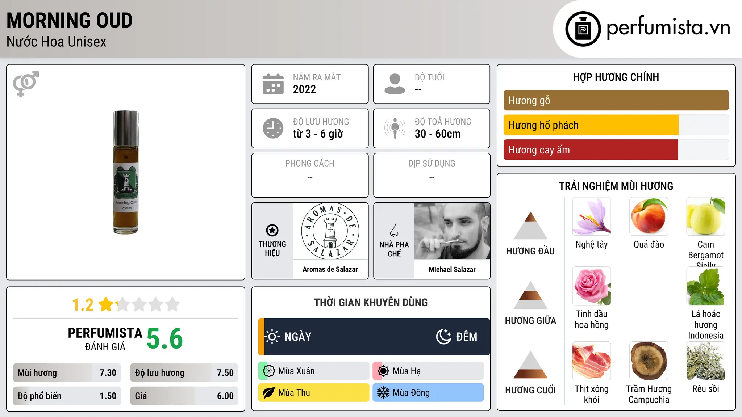
Task: Select the Cam Bergamot Sicily note image
Action: (706, 216)
